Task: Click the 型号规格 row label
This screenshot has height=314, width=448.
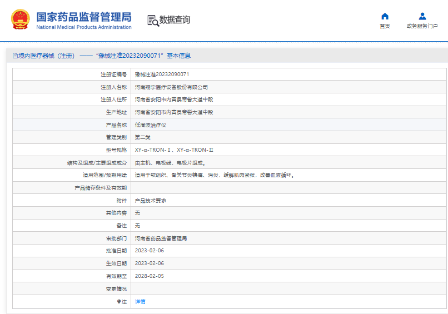Action: (x=116, y=149)
